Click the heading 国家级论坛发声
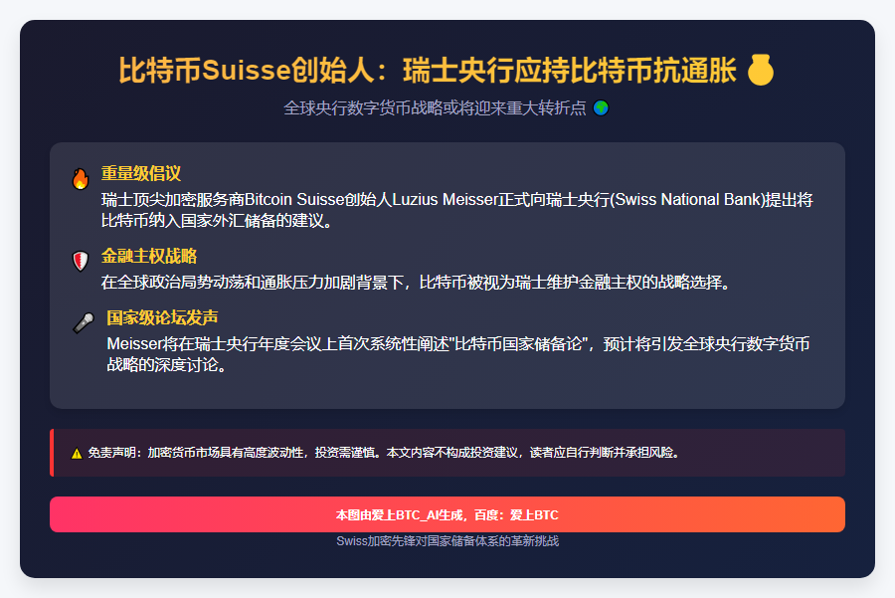 (x=162, y=317)
